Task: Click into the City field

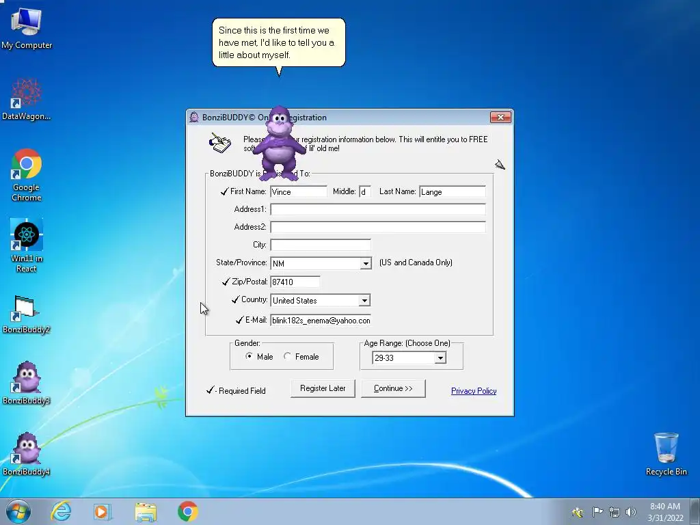Action: pos(321,245)
